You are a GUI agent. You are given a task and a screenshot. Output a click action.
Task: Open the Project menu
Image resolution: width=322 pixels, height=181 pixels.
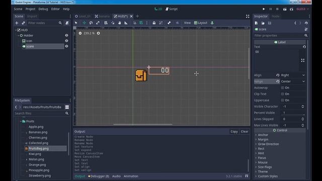point(30,9)
